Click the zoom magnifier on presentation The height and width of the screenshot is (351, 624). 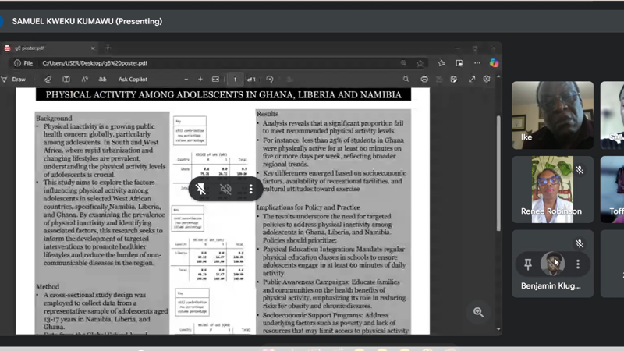(x=478, y=312)
